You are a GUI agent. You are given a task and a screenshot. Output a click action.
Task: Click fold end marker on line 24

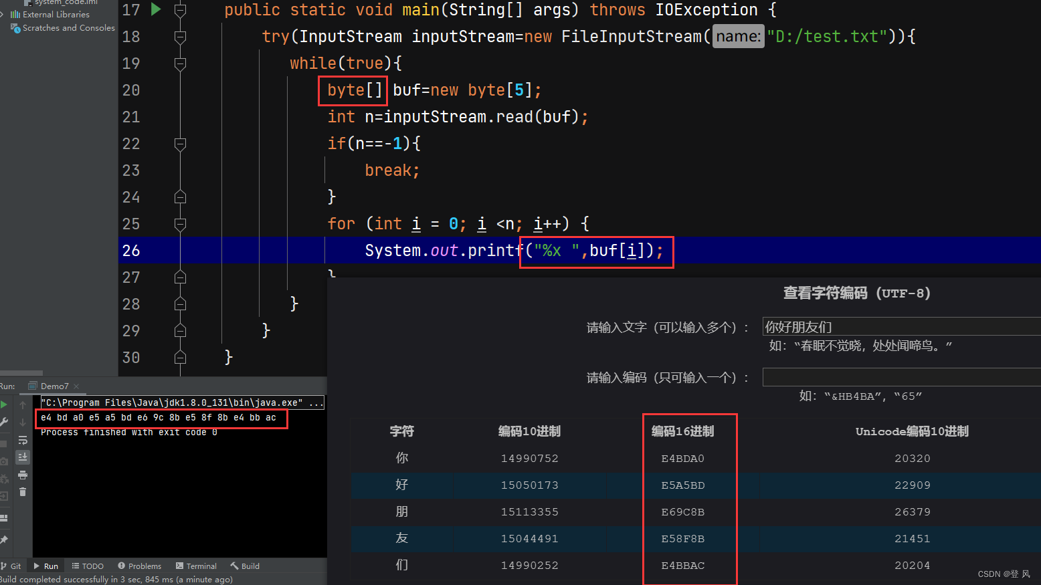click(180, 197)
